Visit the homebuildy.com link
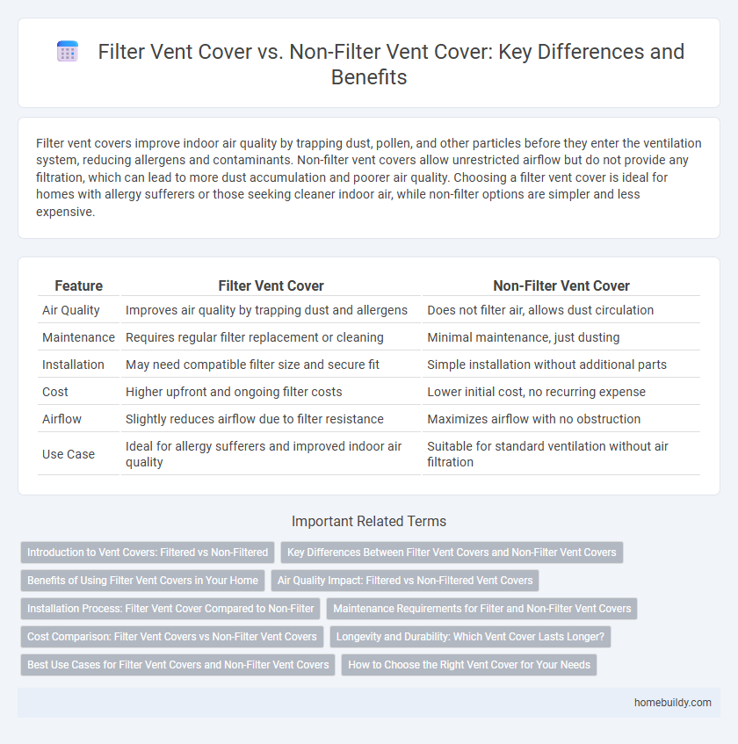This screenshot has width=738, height=744. [x=674, y=703]
